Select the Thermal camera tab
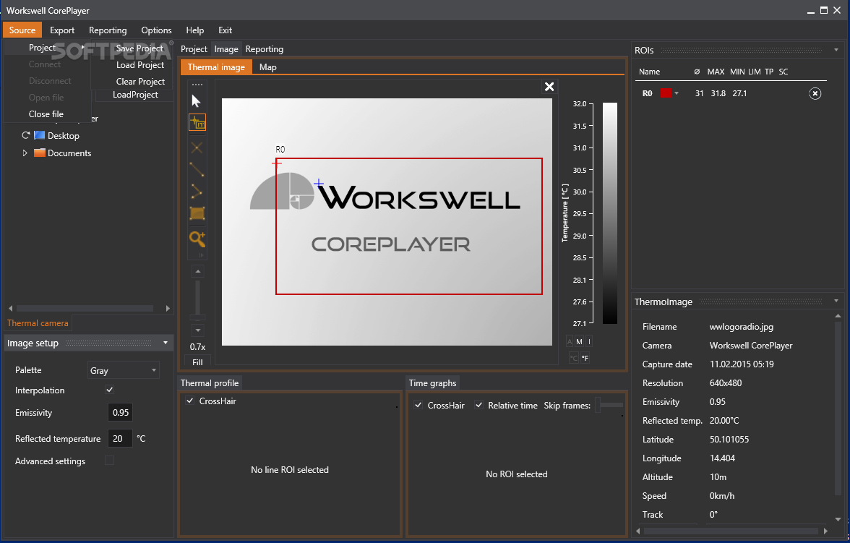Screen dimensions: 850x543 38,322
